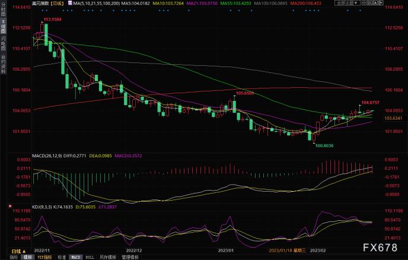Click 另存模板 to save template
This screenshot has height=260, width=408.
108,257
